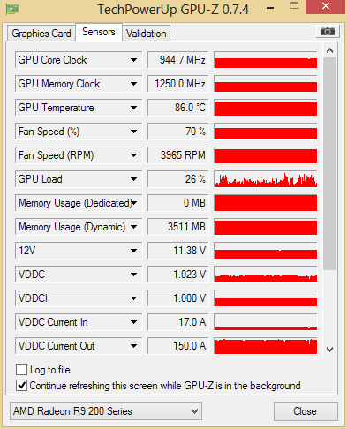Minimize the GPU-Z window
The width and height of the screenshot is (347, 429).
[270, 8]
